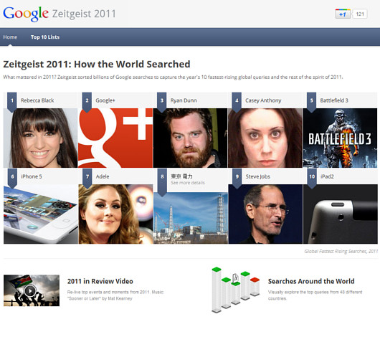
Task: Open the Steve Jobs title link
Action: click(258, 176)
